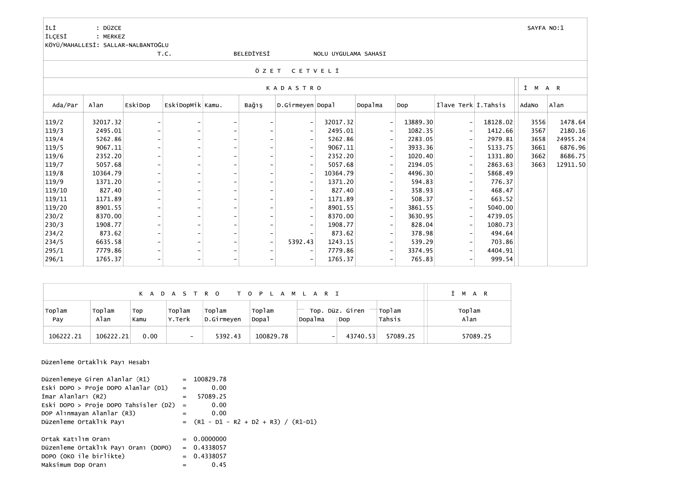Viewport: 688px width, 486px height.
Task: Select the Dop value 13889.30
Action: point(418,122)
